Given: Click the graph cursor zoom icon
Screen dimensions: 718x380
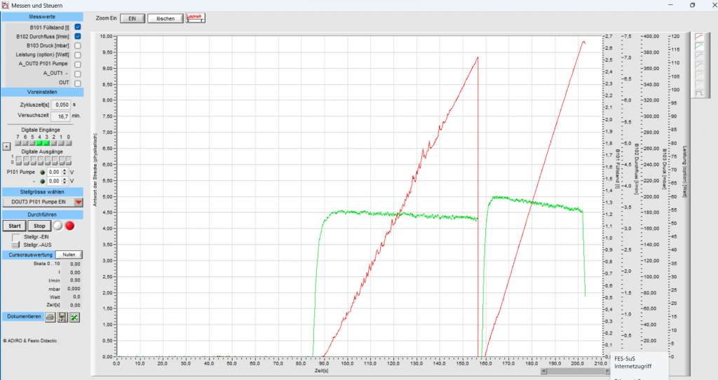Looking at the screenshot, I should [x=196, y=18].
